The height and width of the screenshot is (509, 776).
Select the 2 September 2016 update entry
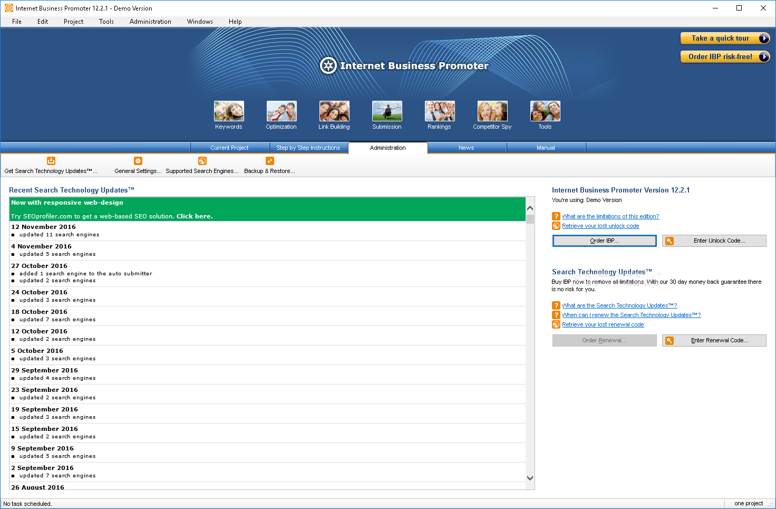[267, 472]
